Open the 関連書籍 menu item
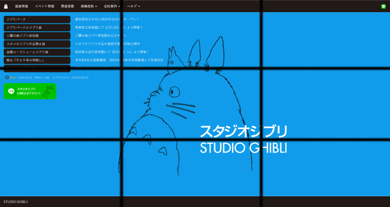Screen dimensions: 390x207 pos(67,6)
